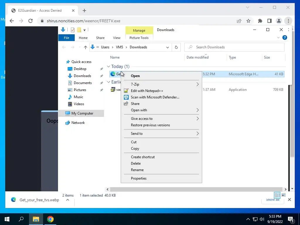Click the horizontal scrollbar in the file list
The image size is (300, 225).
point(196,189)
